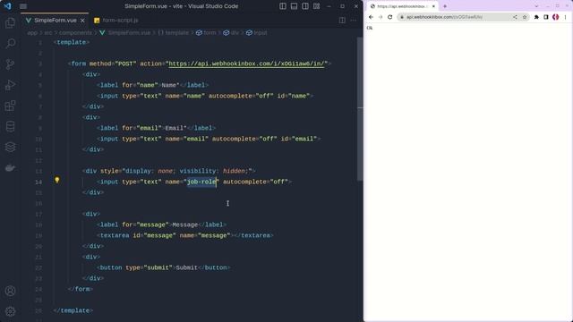573x322 pixels.
Task: Open the Chrome three-dot menu
Action: (565, 17)
